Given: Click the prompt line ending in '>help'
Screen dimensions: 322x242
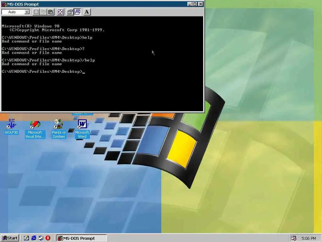Looking at the screenshot, I should 47,37.
